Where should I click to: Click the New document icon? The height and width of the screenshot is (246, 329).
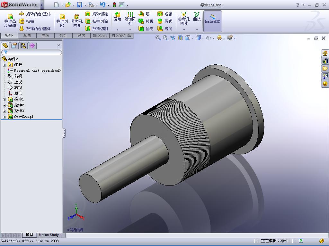56,5
